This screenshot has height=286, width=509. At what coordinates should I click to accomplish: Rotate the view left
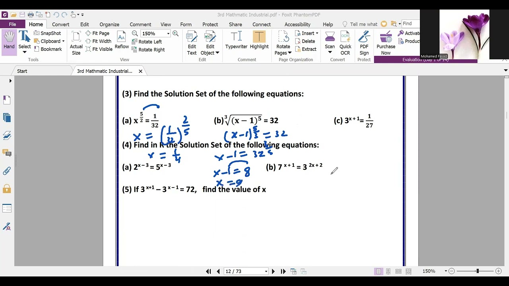[x=146, y=42]
